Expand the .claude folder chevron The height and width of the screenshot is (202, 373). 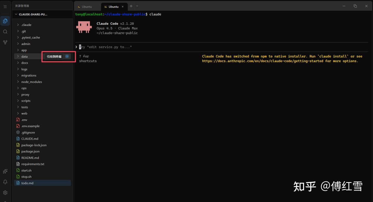click(18, 25)
